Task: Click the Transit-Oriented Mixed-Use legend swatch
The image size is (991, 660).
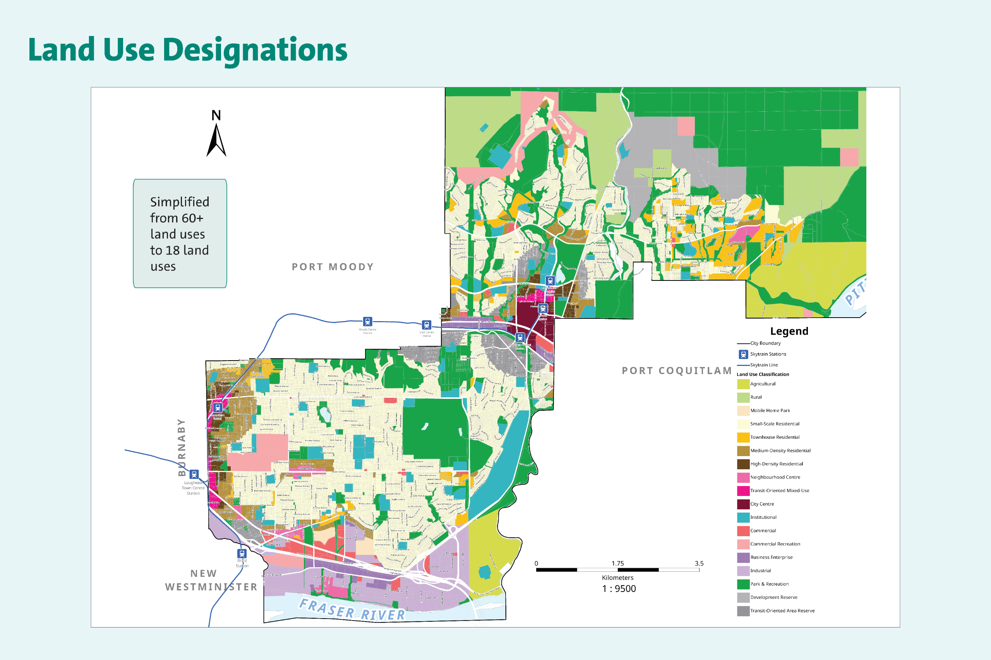Action: [743, 491]
